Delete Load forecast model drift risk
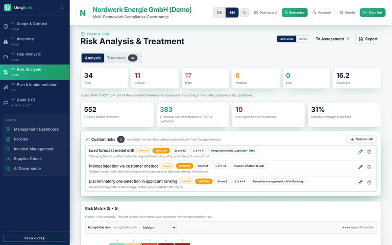This screenshot has width=392, height=245. pos(369,152)
